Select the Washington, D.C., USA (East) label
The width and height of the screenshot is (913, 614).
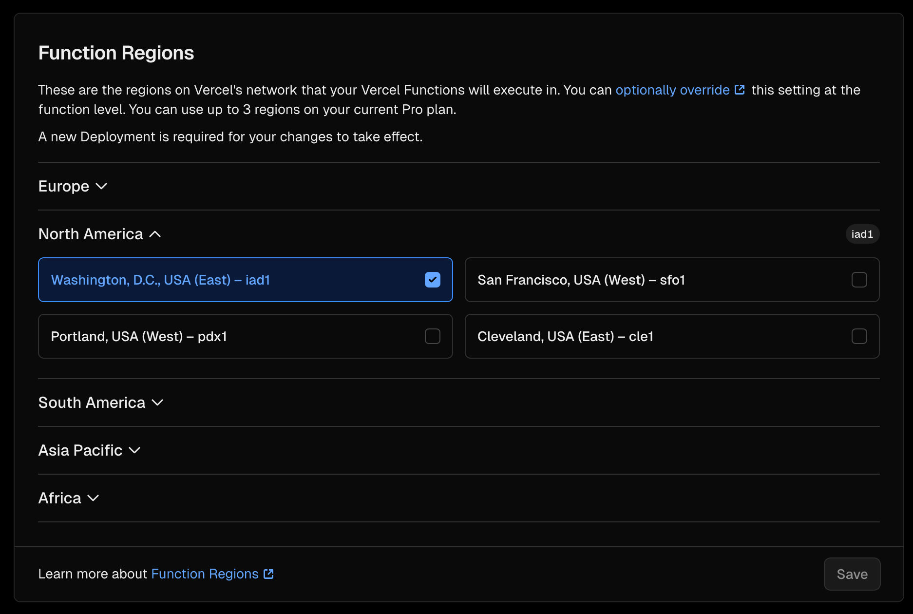[160, 280]
